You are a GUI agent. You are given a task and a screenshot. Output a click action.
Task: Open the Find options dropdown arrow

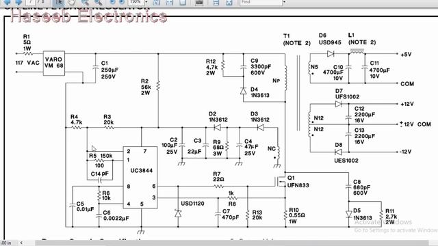tap(285, 2)
